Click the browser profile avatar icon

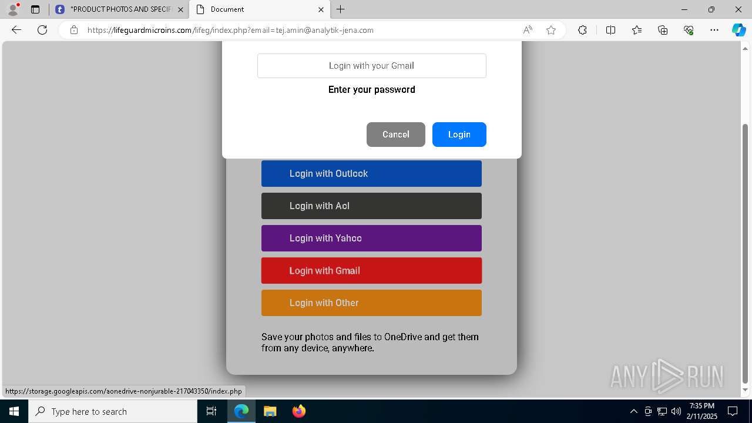coord(13,9)
